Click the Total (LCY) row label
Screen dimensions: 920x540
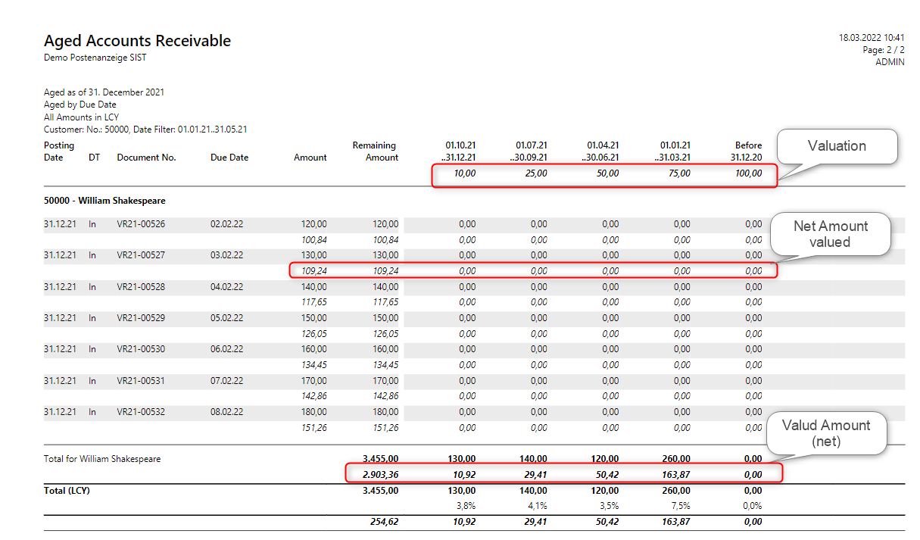(x=67, y=491)
